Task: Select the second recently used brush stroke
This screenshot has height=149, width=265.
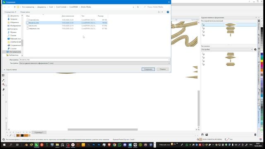Action: tap(229, 28)
